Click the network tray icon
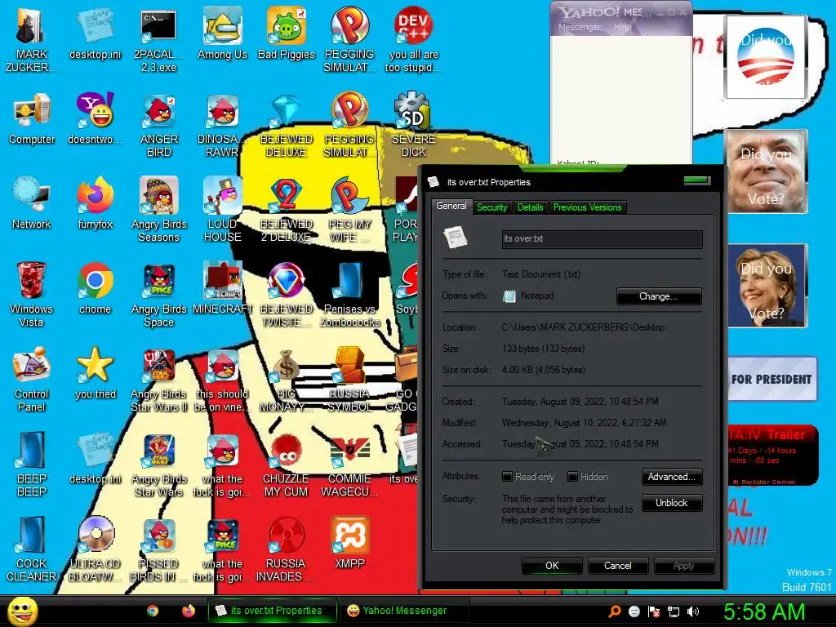This screenshot has height=627, width=836. 674,611
